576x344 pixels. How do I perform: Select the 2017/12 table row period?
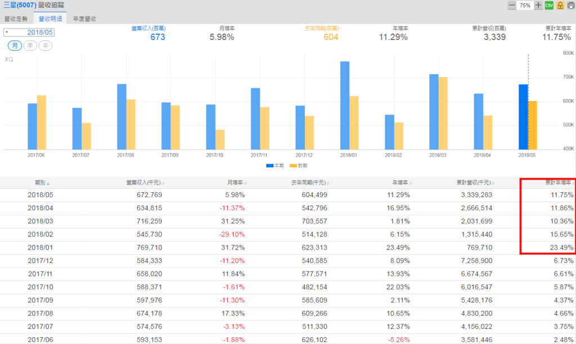[x=40, y=261]
